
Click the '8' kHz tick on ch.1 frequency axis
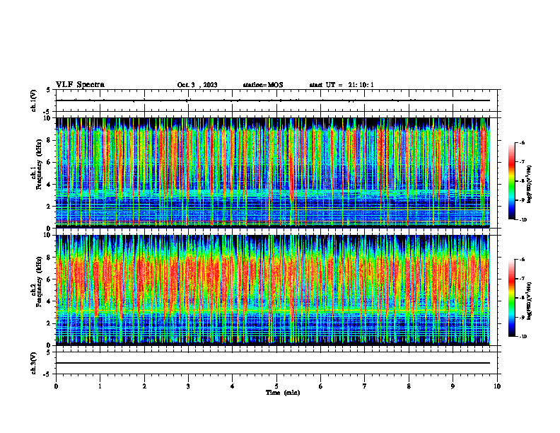49,140
